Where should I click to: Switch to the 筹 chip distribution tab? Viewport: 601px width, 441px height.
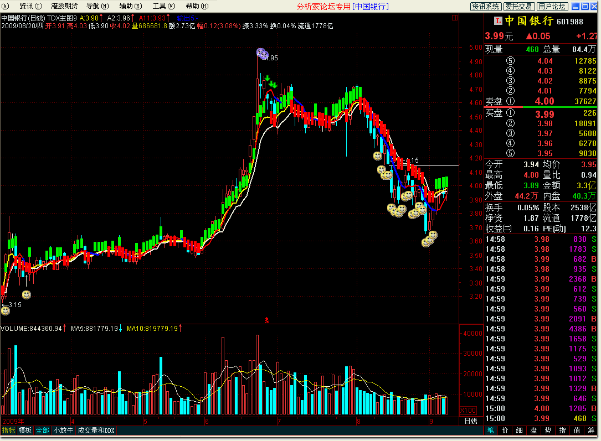pyautogui.click(x=591, y=430)
